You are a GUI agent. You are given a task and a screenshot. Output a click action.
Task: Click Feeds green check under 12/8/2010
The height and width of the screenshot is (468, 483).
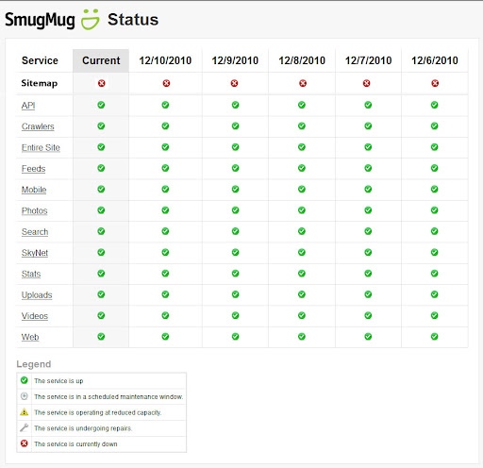click(302, 168)
